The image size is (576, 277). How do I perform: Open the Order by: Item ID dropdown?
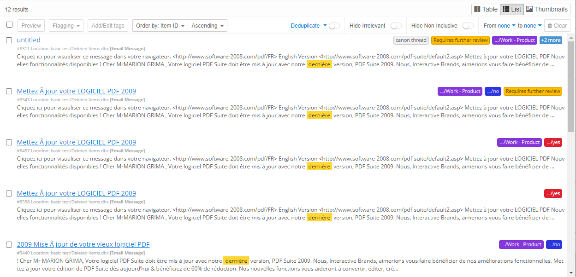(x=160, y=26)
